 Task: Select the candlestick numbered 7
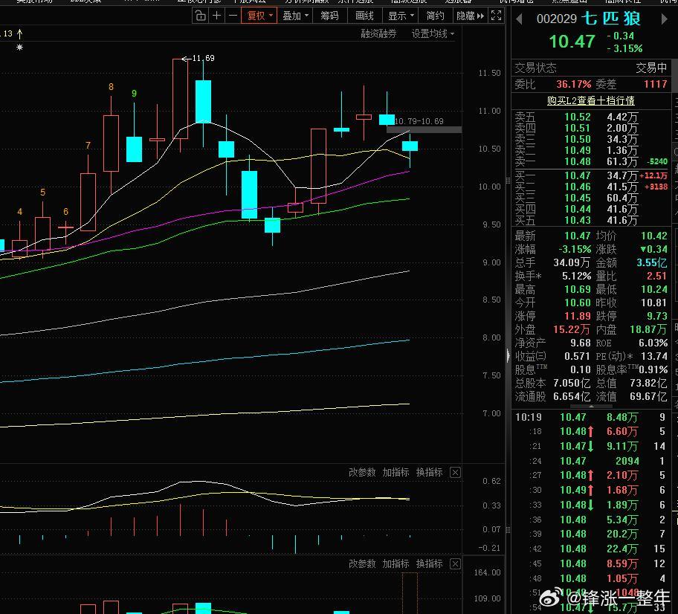[88, 202]
